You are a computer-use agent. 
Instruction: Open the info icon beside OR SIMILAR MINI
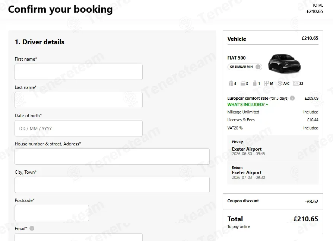click(258, 67)
